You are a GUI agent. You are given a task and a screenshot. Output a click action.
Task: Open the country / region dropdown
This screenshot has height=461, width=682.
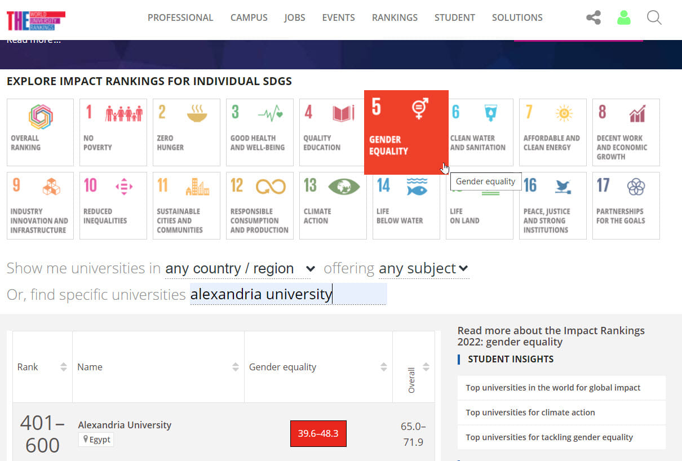point(240,269)
